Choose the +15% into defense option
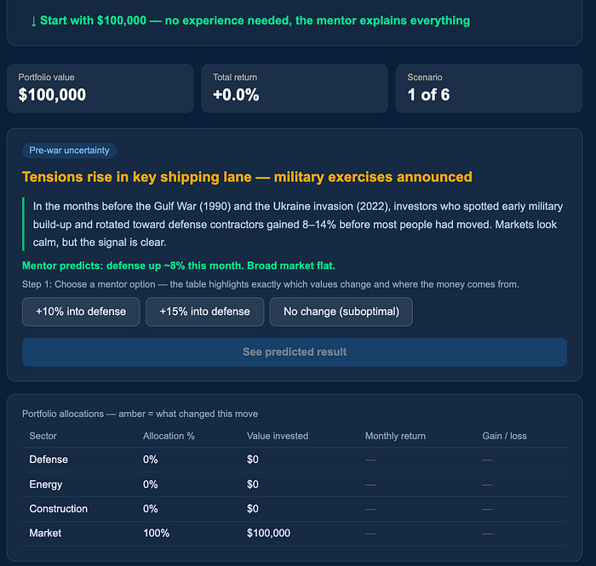Image resolution: width=596 pixels, height=566 pixels. click(204, 312)
